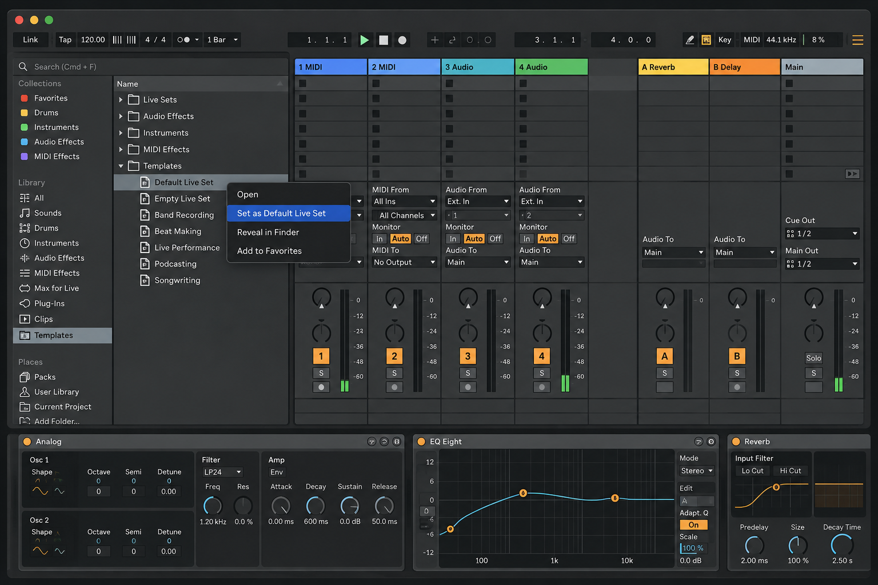The height and width of the screenshot is (585, 878).
Task: Open Analog filter LP24 dropdown
Action: pos(222,472)
